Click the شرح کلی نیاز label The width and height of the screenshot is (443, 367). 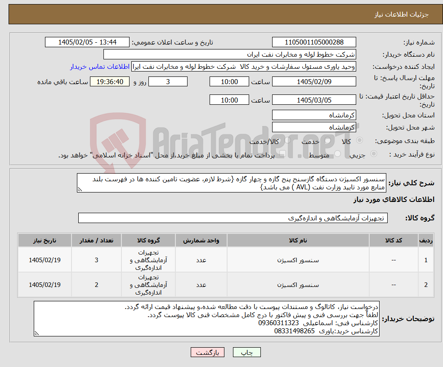[x=412, y=183]
